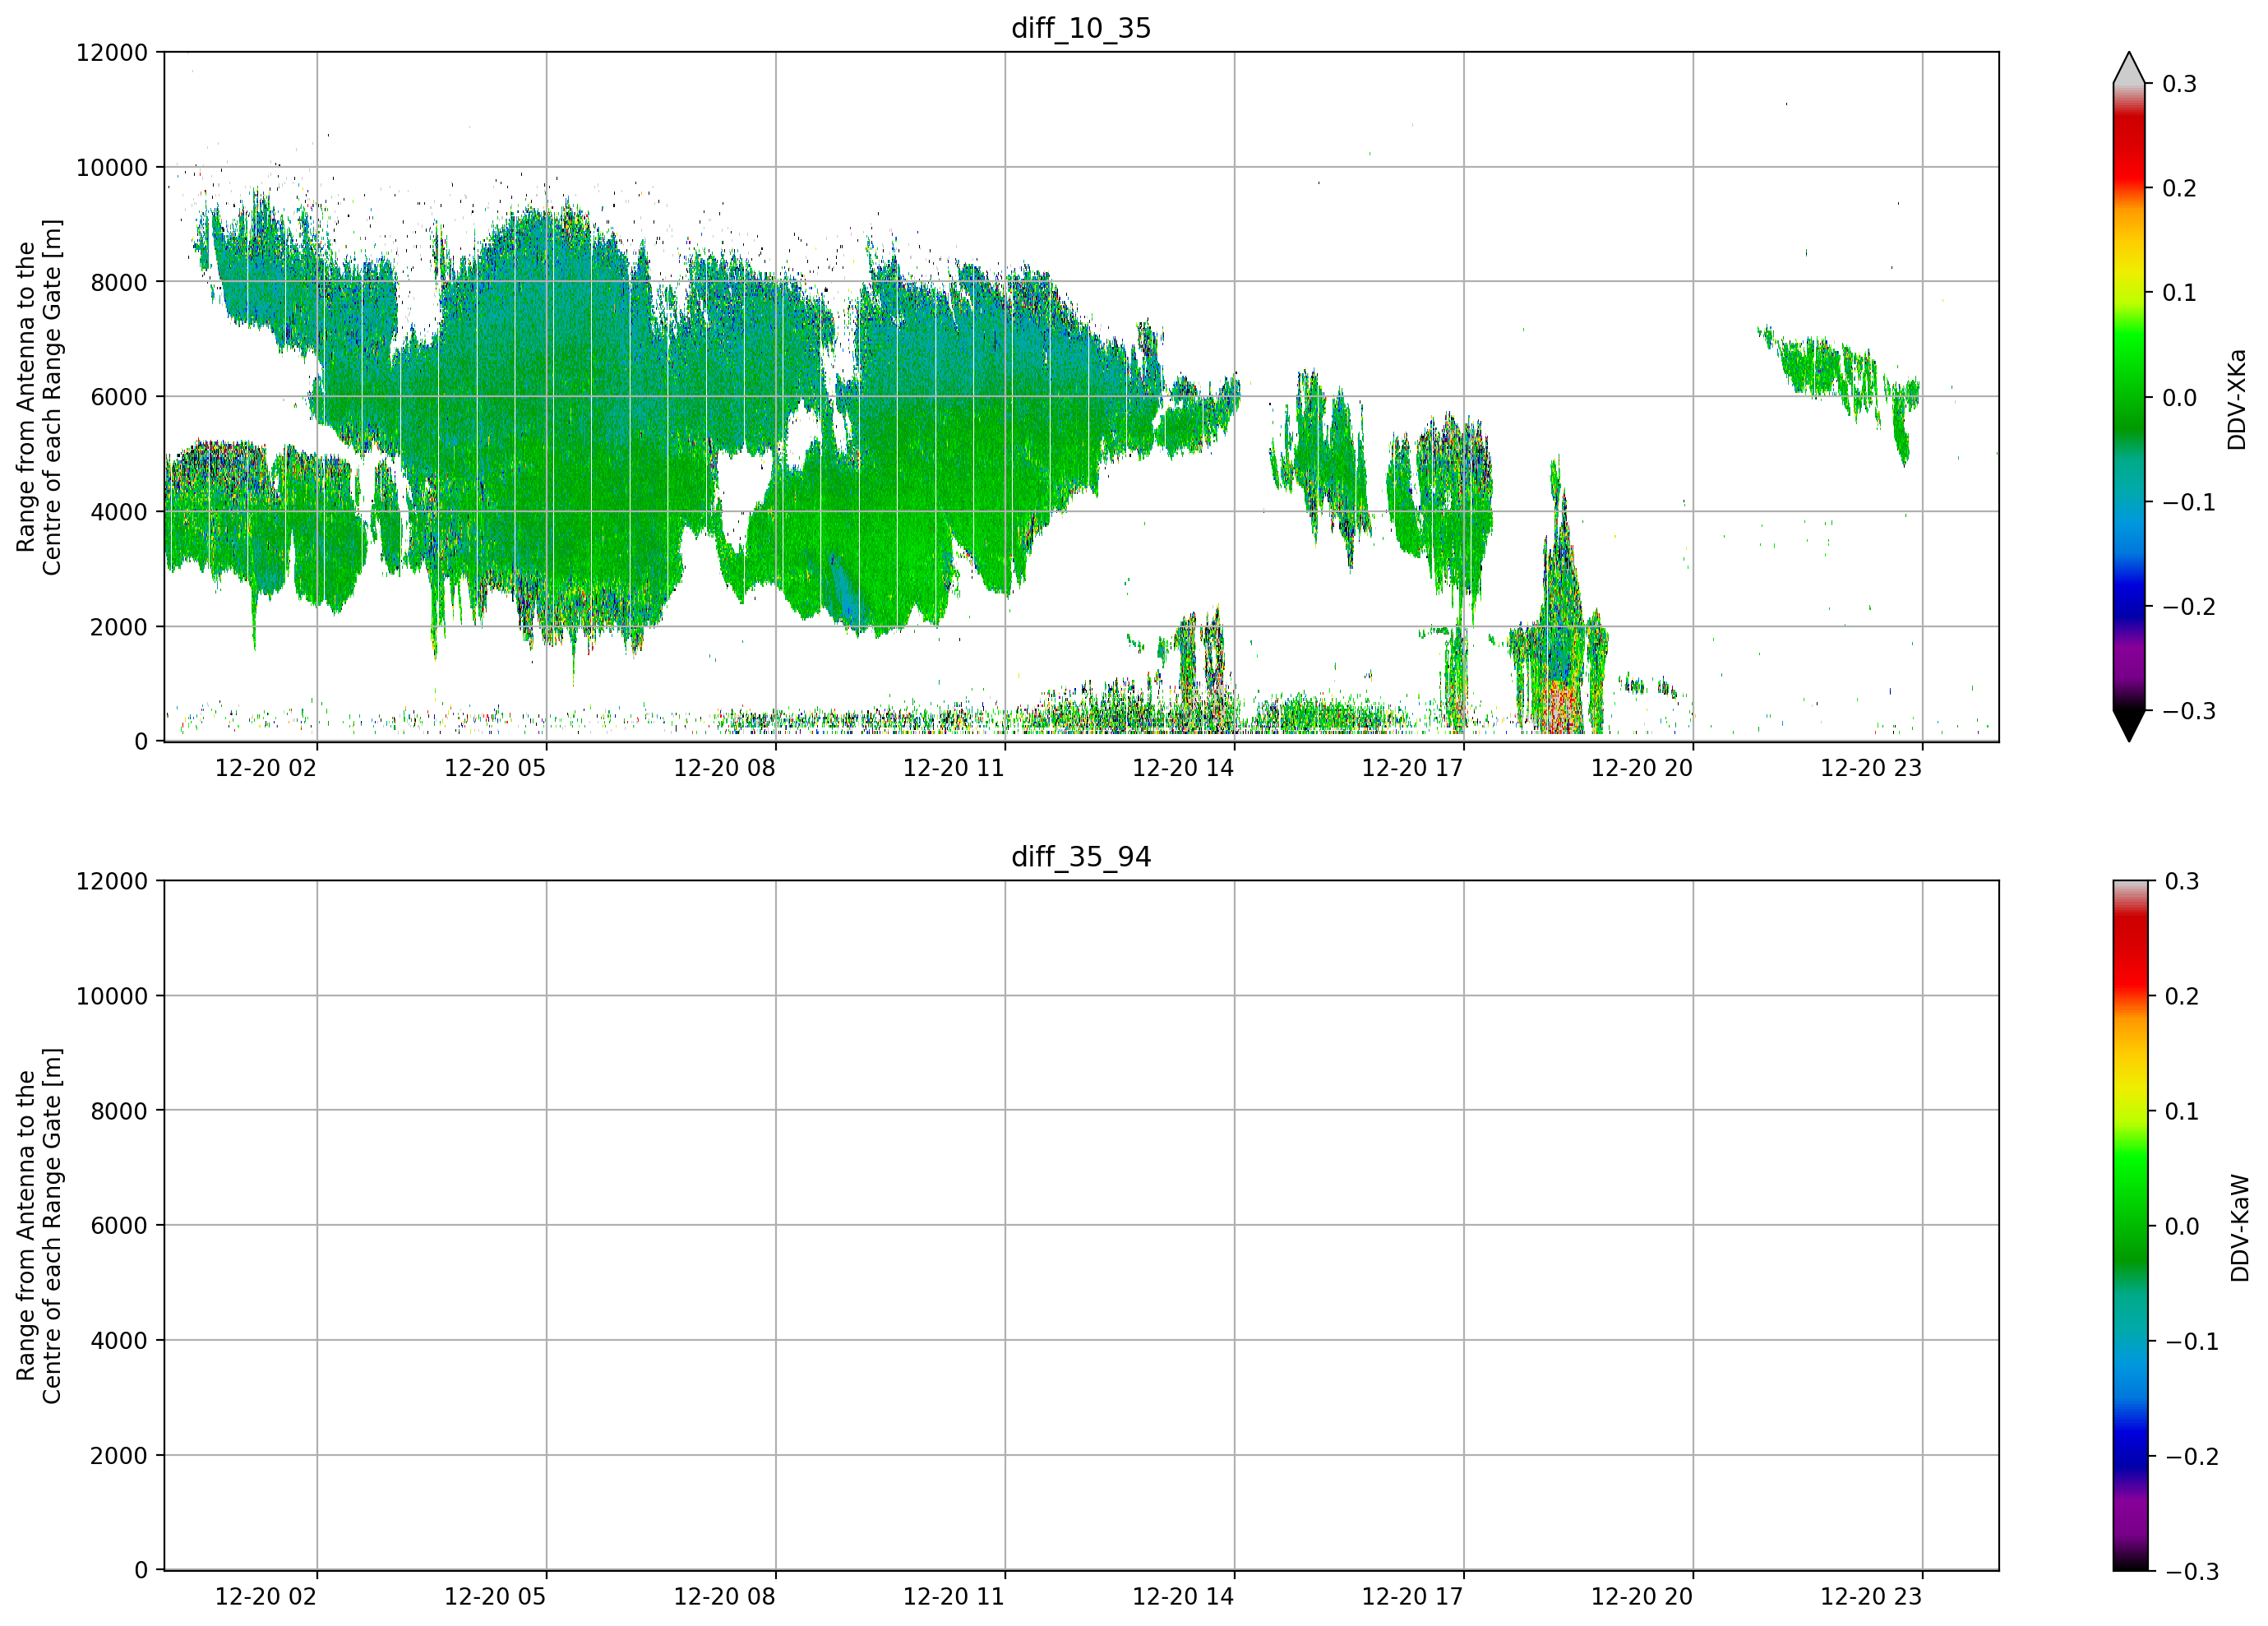Click the 8000 tick of diff_10_35 plot

(119, 282)
